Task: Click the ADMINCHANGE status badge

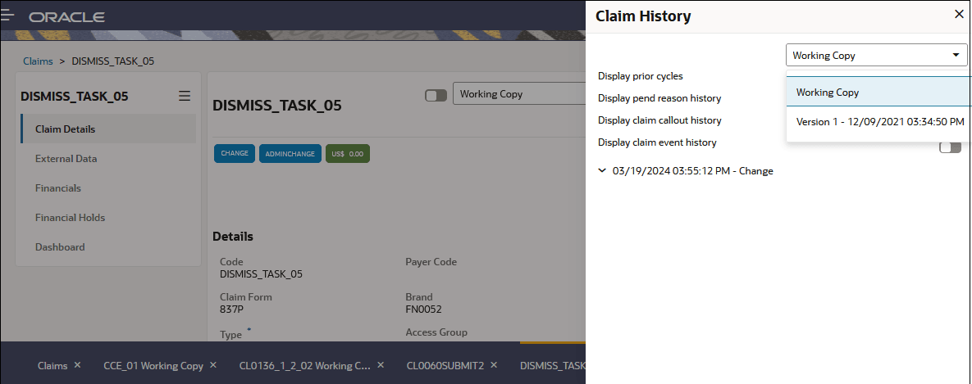Action: pyautogui.click(x=290, y=153)
